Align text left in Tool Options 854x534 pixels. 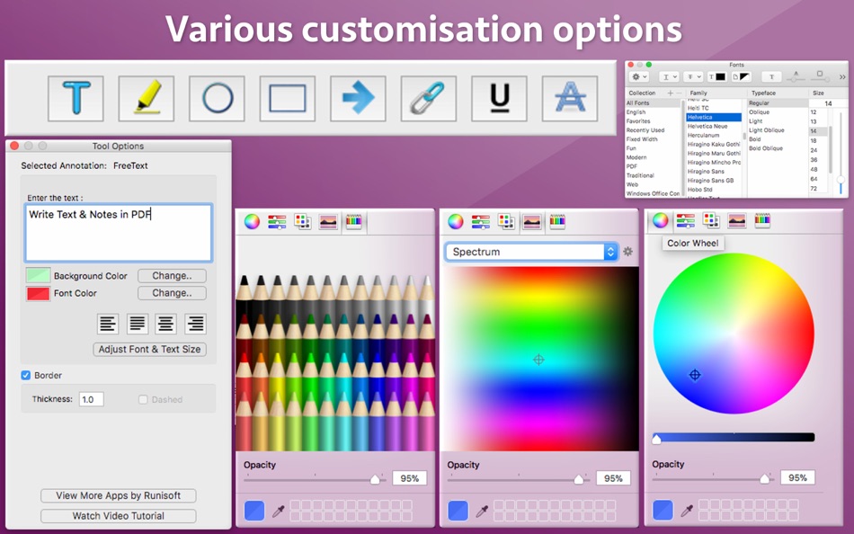108,324
